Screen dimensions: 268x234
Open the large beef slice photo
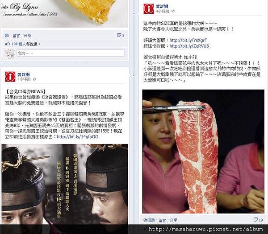point(203,152)
